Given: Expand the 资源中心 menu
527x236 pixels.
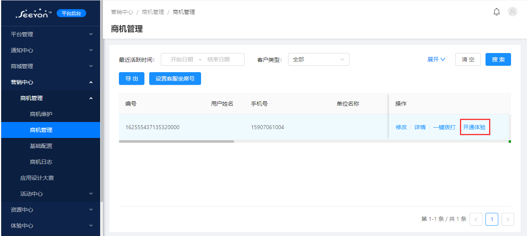Looking at the screenshot, I should (50, 210).
